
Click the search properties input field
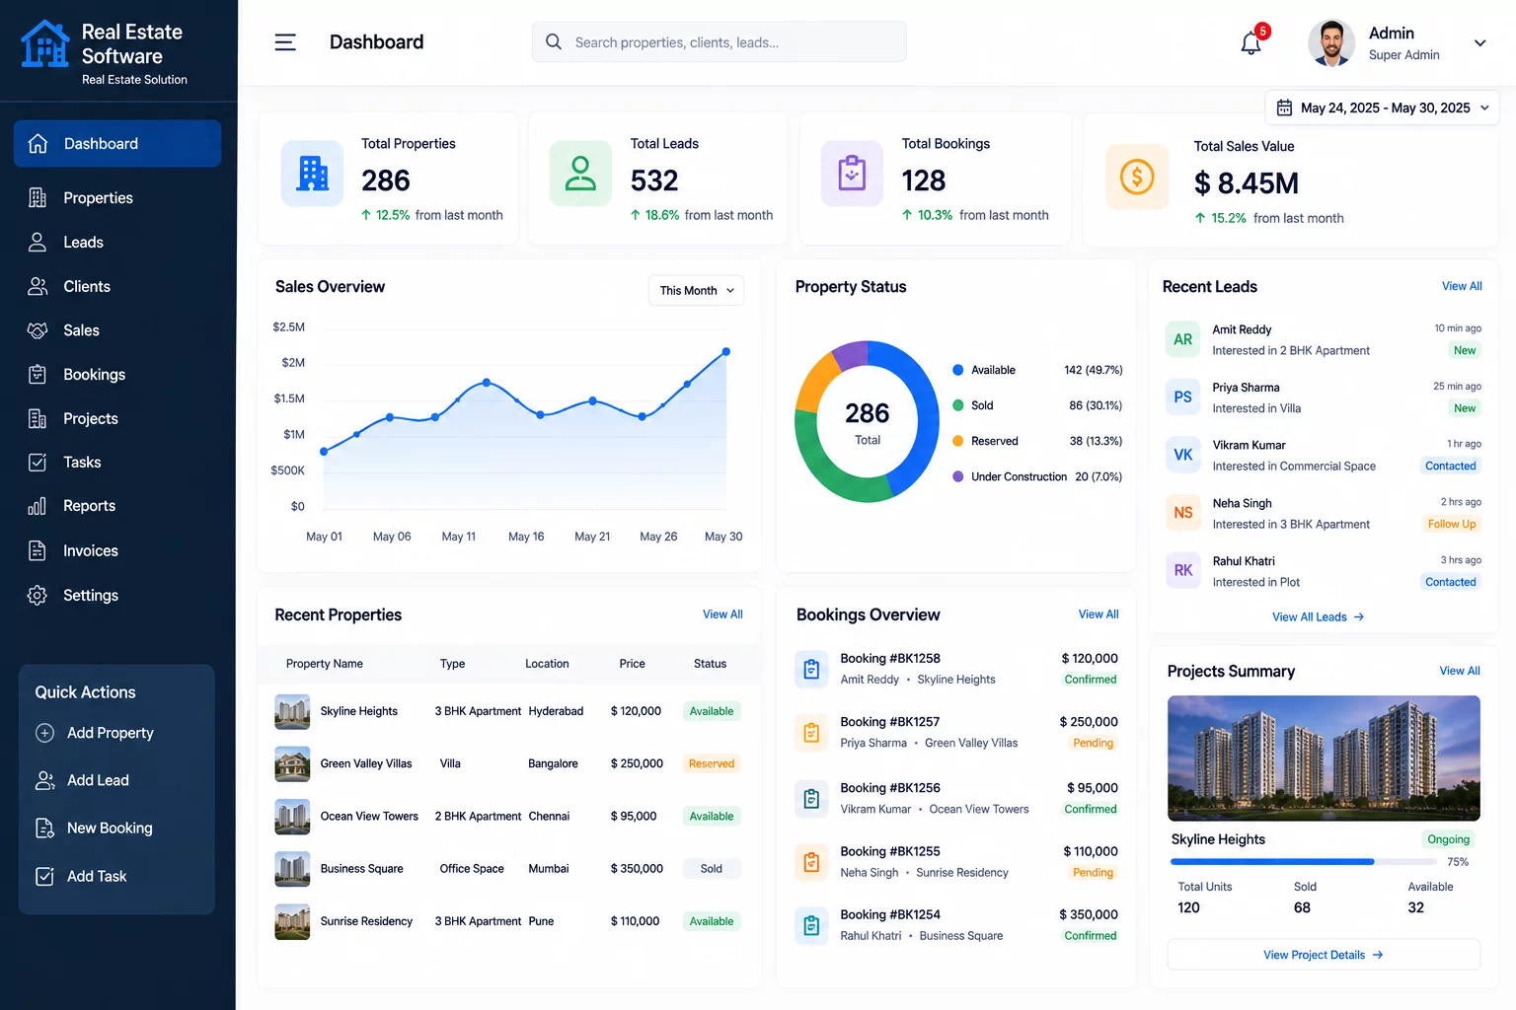click(x=719, y=41)
